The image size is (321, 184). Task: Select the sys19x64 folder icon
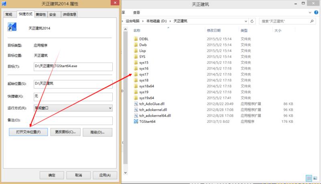pos(136,98)
